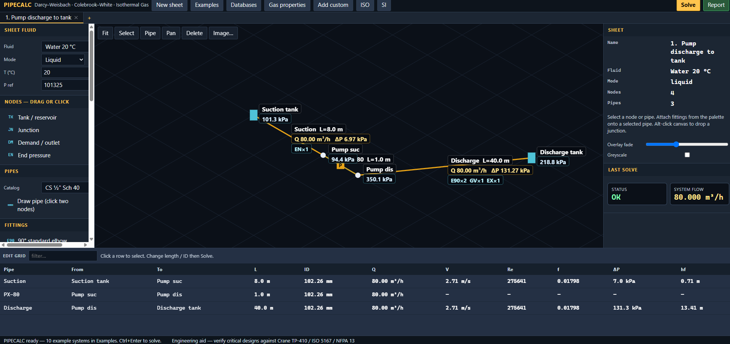
Task: Click the 40.0 m length cell
Action: click(x=263, y=308)
